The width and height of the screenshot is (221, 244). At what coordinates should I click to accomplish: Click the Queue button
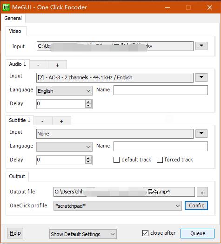[197, 233]
